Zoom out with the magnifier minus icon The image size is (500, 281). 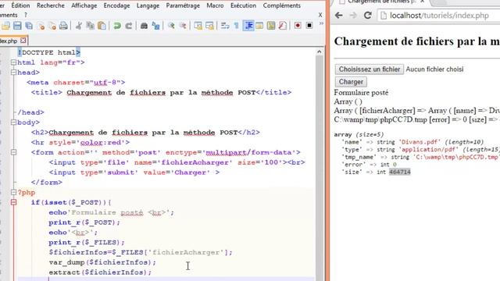click(x=183, y=26)
